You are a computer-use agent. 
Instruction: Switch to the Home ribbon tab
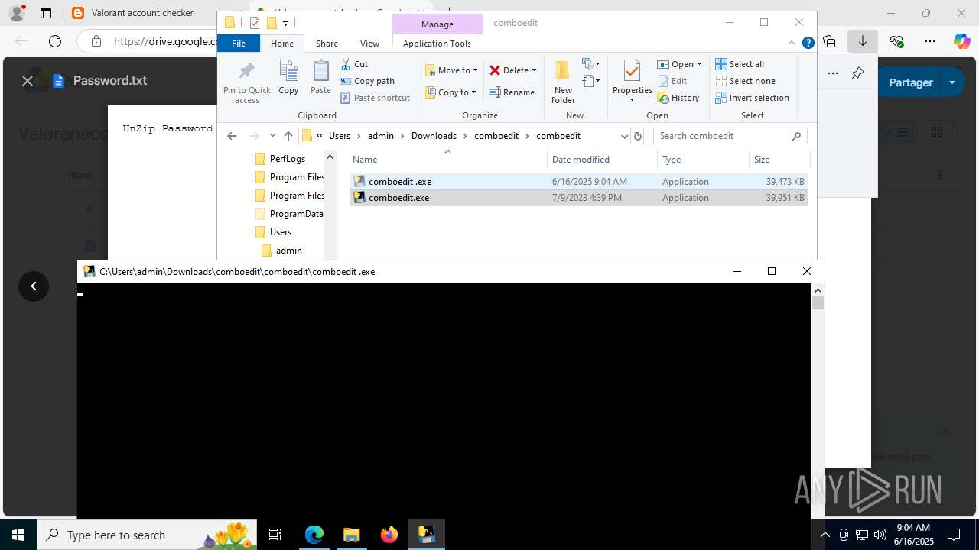(282, 44)
